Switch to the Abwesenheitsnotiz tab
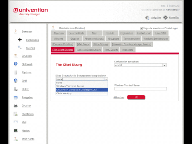This screenshot has height=144, width=192. click(94, 39)
